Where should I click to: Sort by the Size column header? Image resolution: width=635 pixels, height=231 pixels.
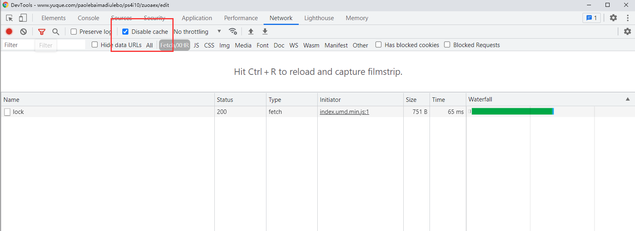417,99
